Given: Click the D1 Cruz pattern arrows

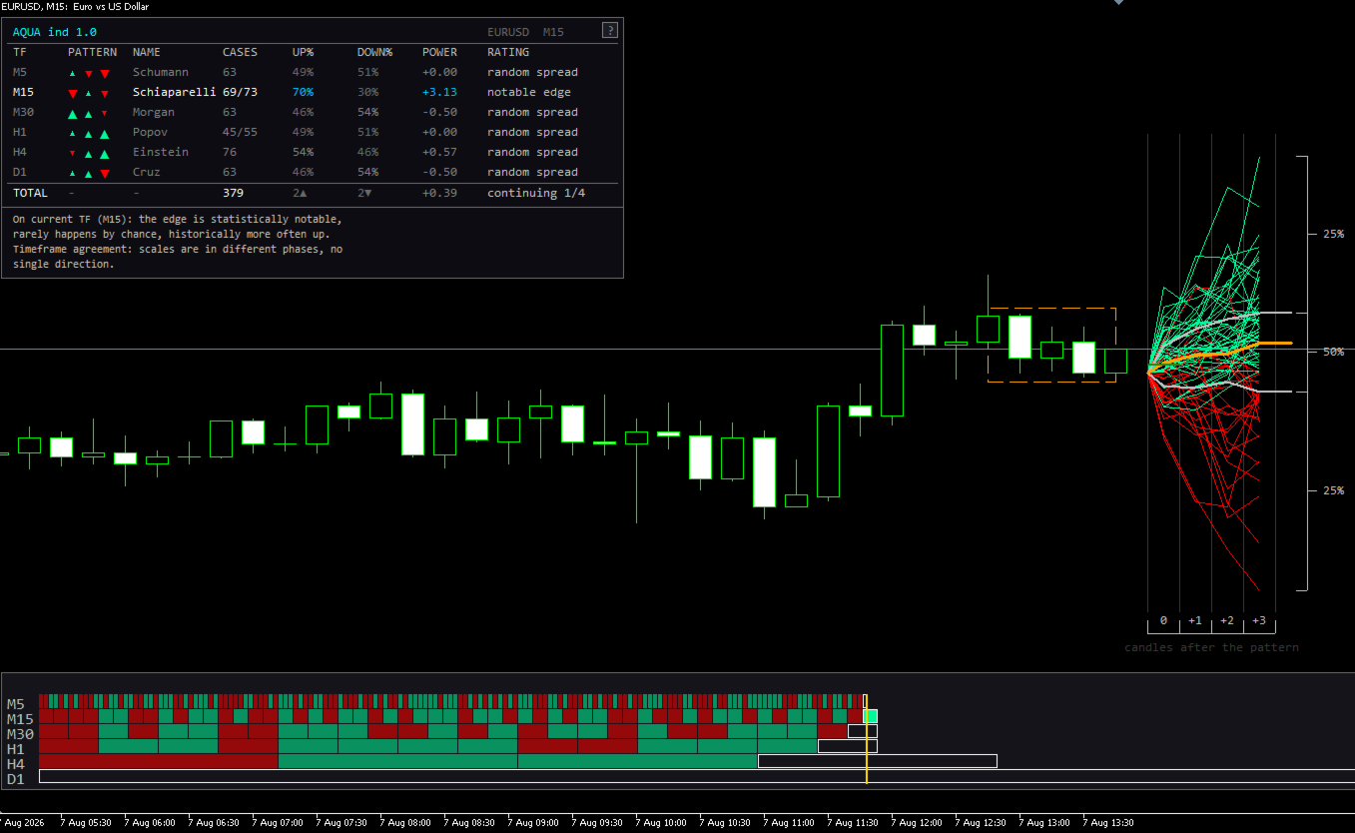Looking at the screenshot, I should pyautogui.click(x=88, y=173).
